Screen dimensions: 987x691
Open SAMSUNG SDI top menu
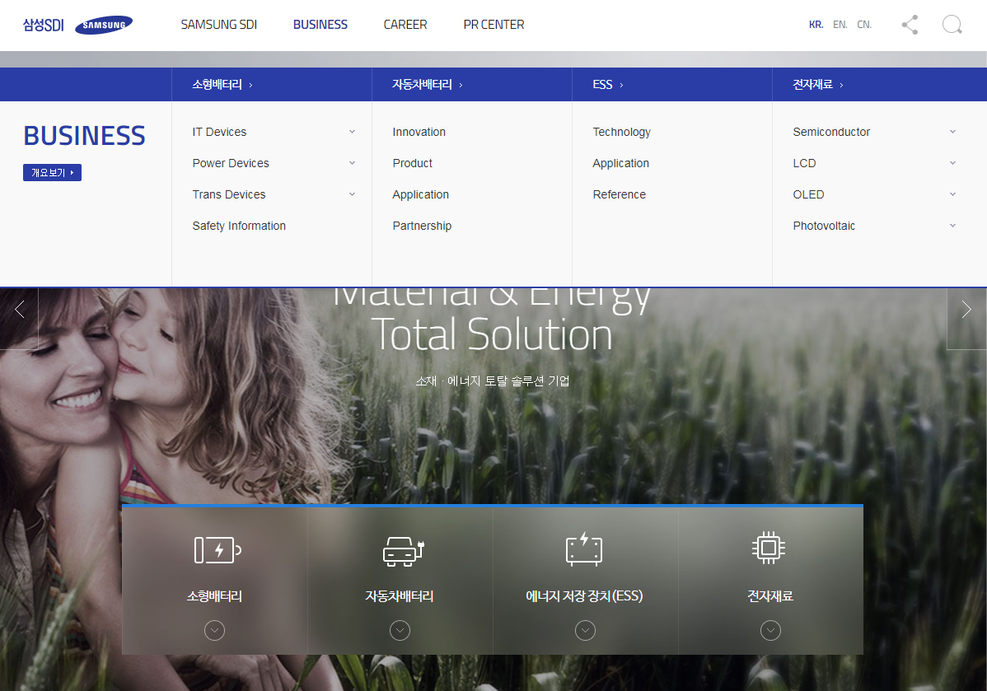click(219, 25)
